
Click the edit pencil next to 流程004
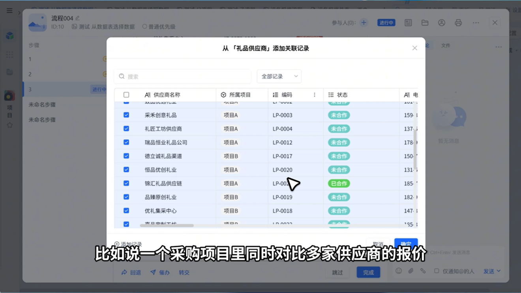78,18
